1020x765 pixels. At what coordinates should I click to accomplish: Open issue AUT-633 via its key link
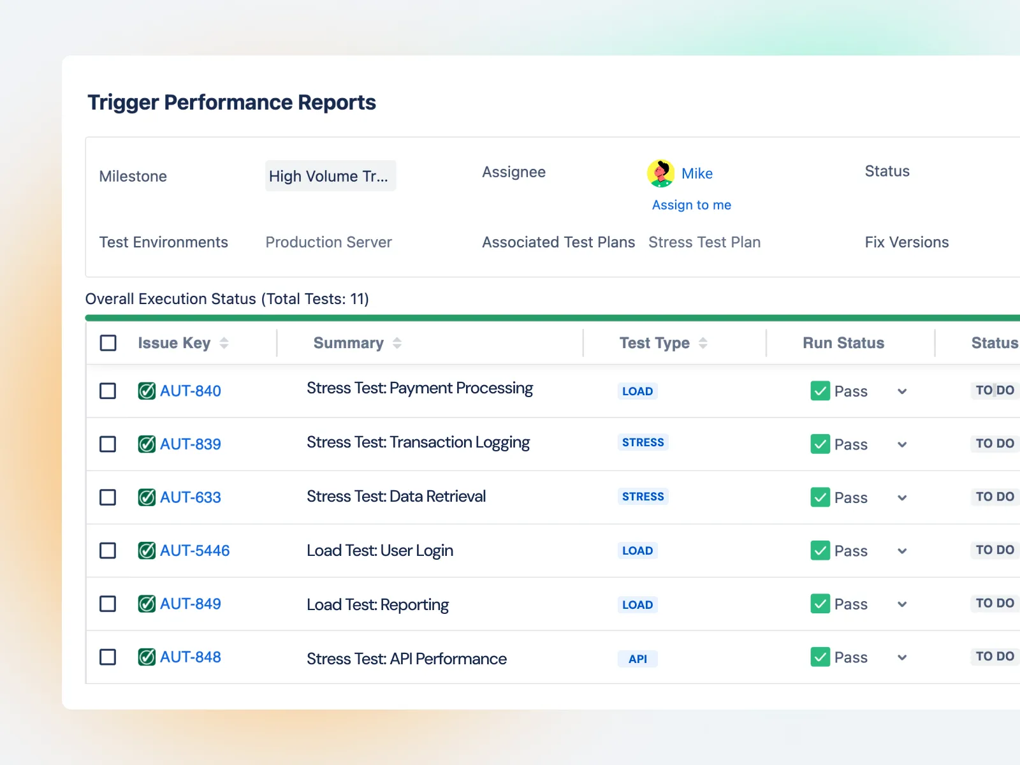tap(191, 497)
